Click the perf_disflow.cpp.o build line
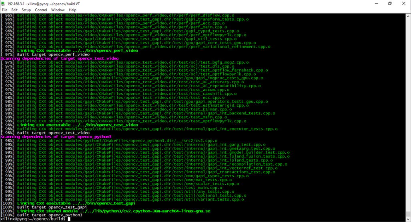The width and height of the screenshot is (411, 222). click(117, 16)
